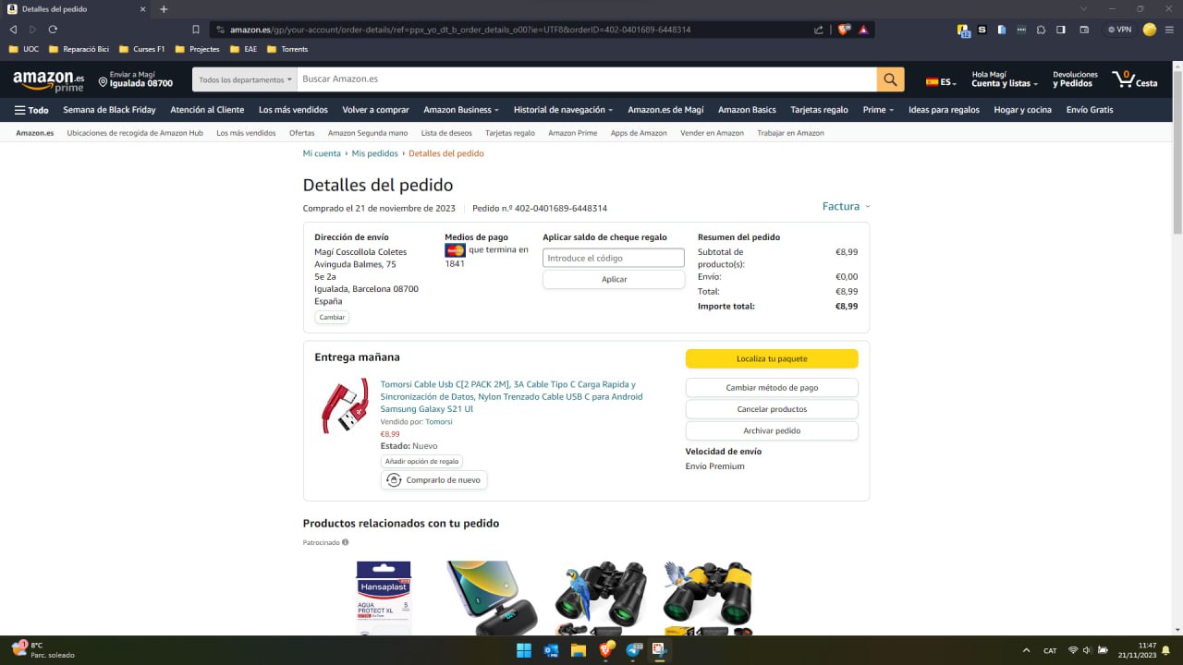Image resolution: width=1183 pixels, height=665 pixels.
Task: Open the Windows Start menu
Action: click(x=523, y=650)
